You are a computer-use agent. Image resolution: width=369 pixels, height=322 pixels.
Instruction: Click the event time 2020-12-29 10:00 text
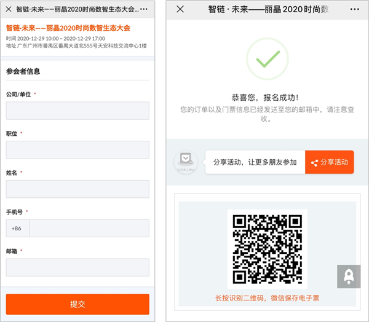pyautogui.click(x=55, y=39)
